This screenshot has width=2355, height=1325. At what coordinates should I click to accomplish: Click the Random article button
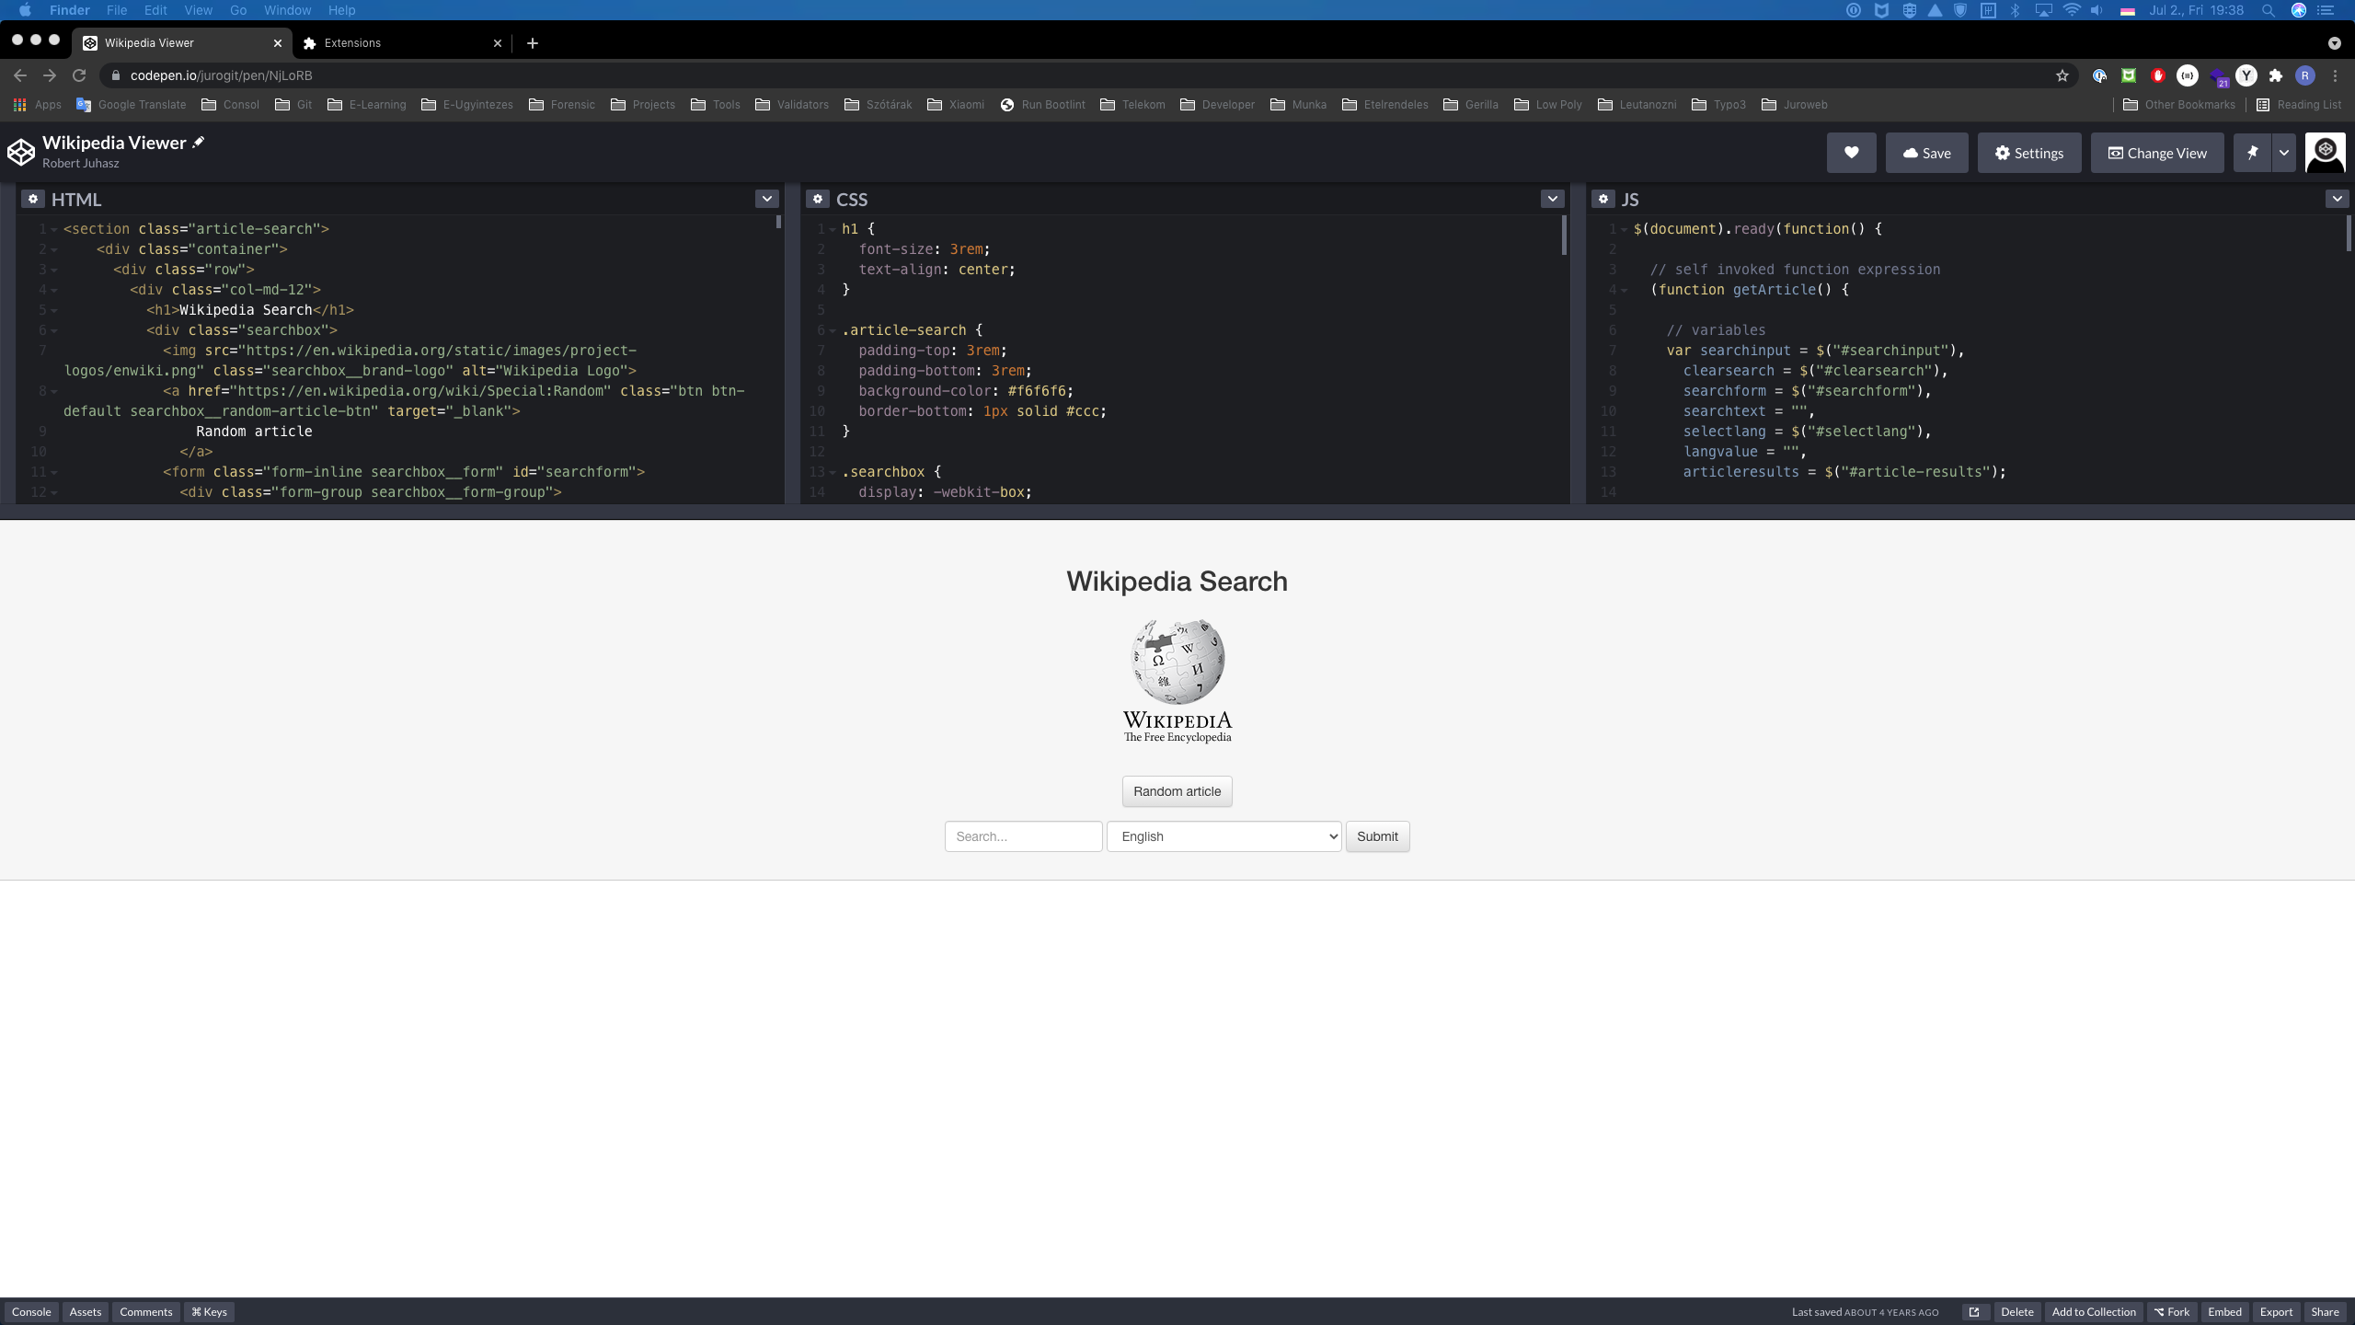[1177, 791]
